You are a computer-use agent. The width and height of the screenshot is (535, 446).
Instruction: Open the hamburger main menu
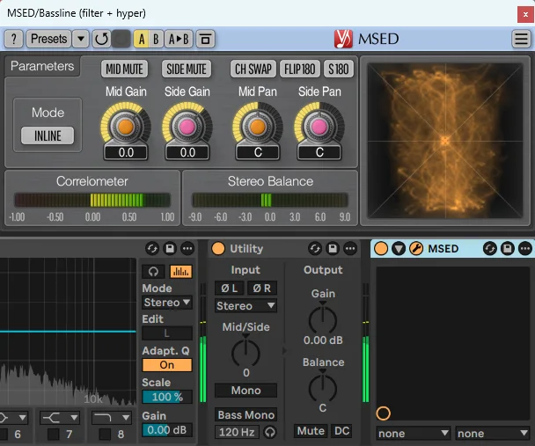tap(521, 39)
